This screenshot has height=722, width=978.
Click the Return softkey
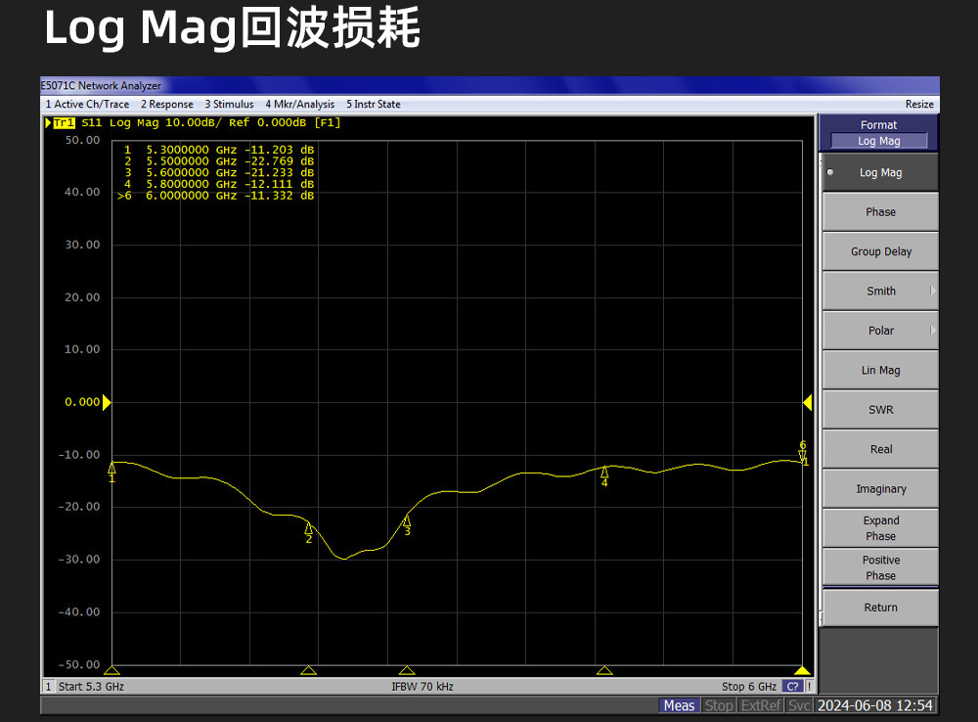(x=880, y=608)
